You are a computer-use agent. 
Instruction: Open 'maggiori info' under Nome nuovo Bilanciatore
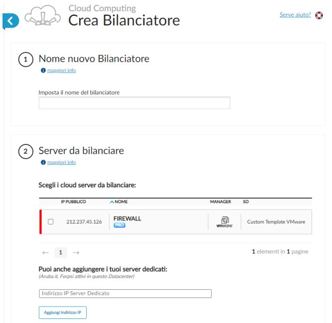coord(61,70)
